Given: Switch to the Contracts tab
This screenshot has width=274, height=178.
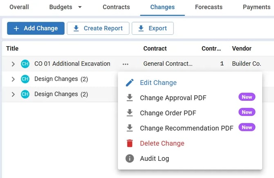Looking at the screenshot, I should point(116,7).
